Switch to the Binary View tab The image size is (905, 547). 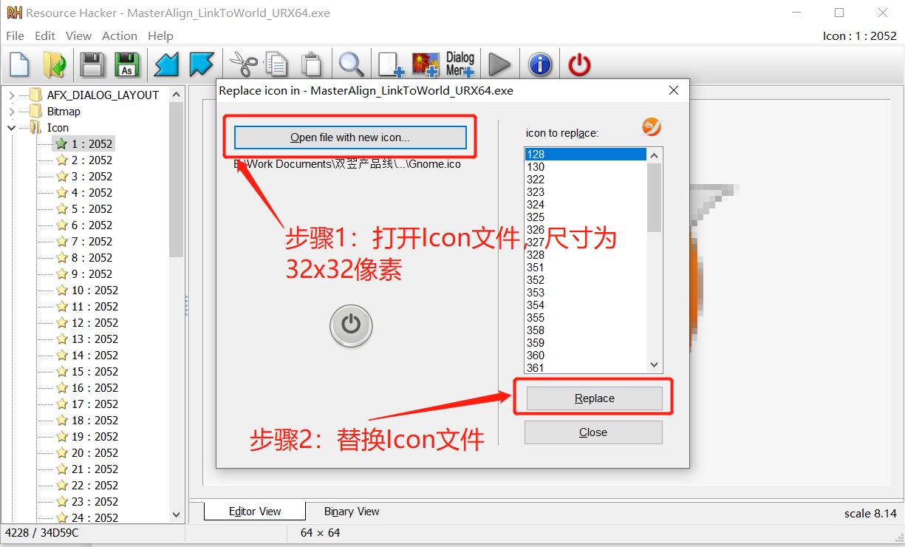point(352,512)
